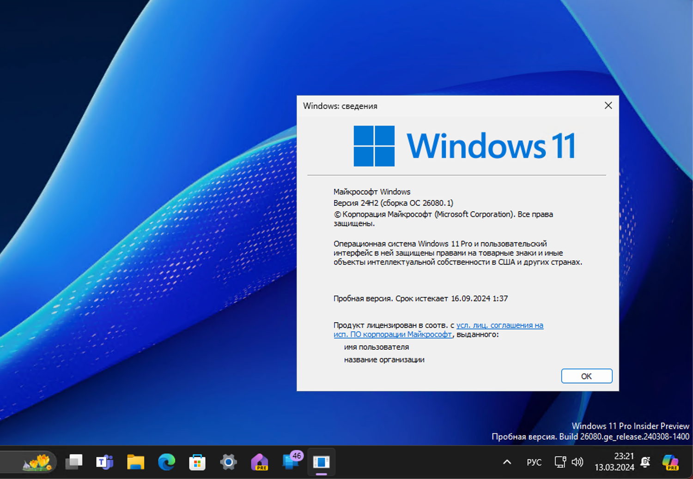Open the volume control in the tray
The image size is (693, 479).
coord(578,462)
